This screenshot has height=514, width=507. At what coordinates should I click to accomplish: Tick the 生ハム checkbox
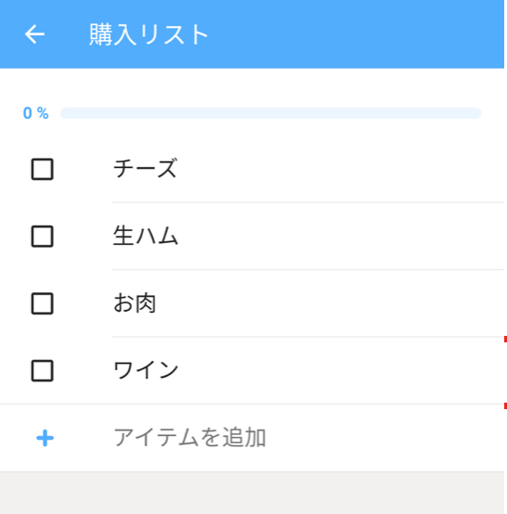point(43,237)
